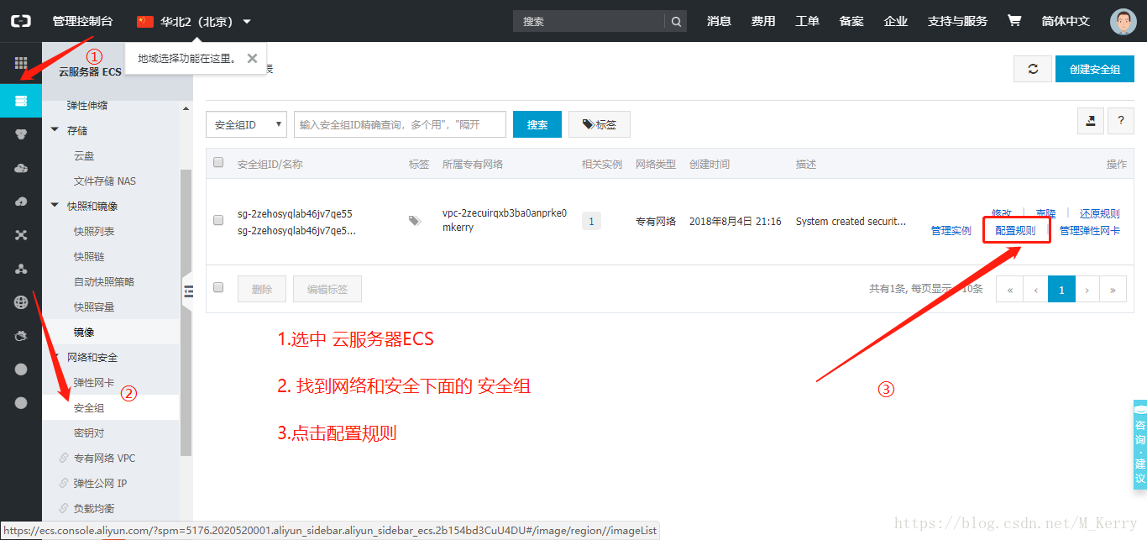Collapse the 快照和镜像 tree section
The height and width of the screenshot is (540, 1147).
tap(55, 206)
